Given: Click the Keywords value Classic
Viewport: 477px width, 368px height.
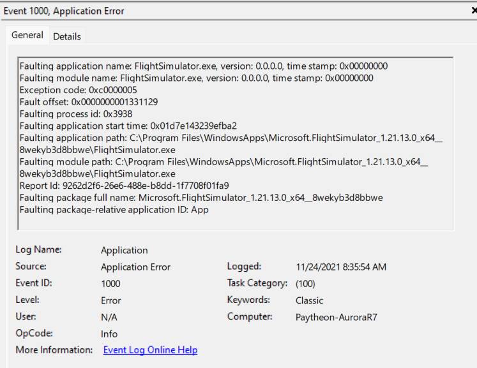Looking at the screenshot, I should (x=310, y=300).
